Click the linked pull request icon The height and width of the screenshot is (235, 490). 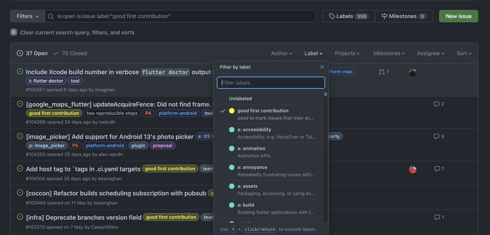[382, 72]
